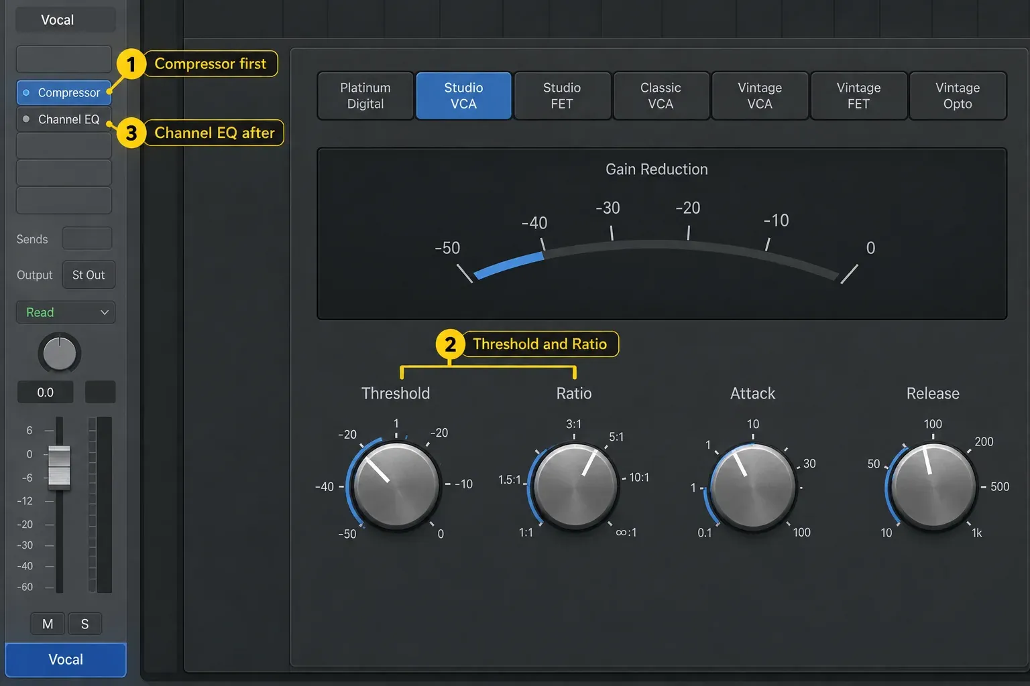1030x686 pixels.
Task: Click the peak level display beside 0.0
Action: coord(100,393)
